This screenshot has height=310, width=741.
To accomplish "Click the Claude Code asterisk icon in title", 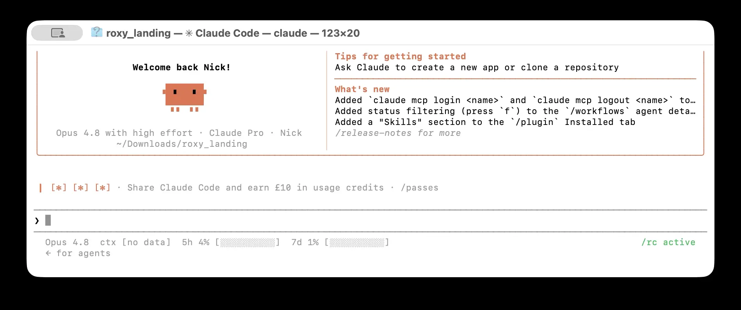I will click(189, 33).
